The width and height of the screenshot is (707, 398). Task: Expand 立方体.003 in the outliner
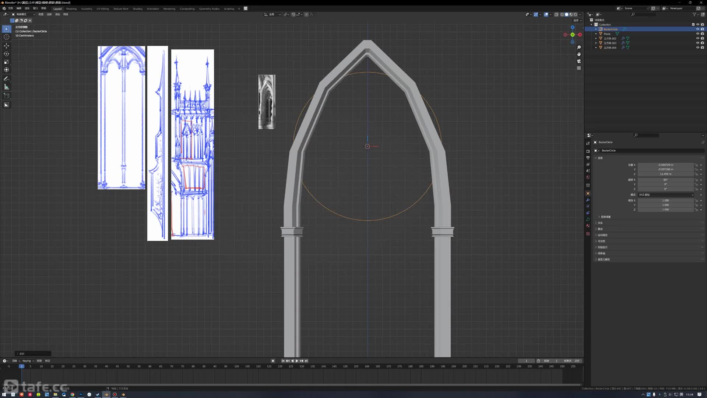click(596, 43)
